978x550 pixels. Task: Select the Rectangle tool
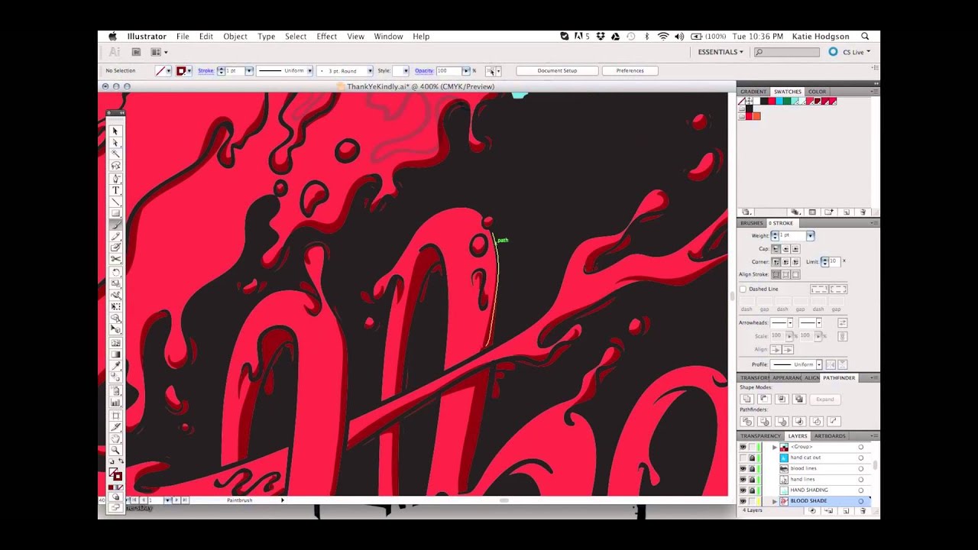(116, 213)
